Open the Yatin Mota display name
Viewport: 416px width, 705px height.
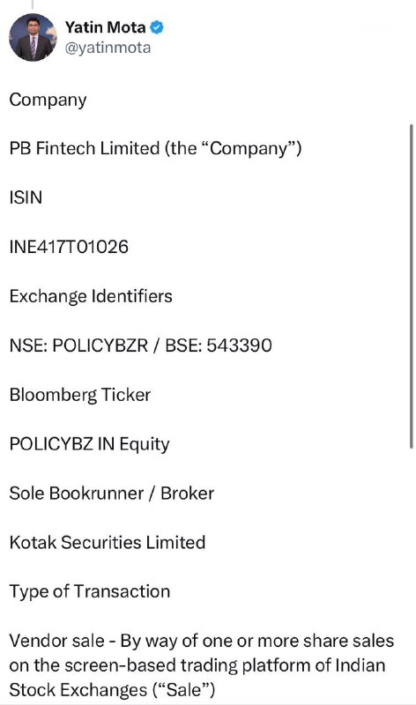pos(105,27)
